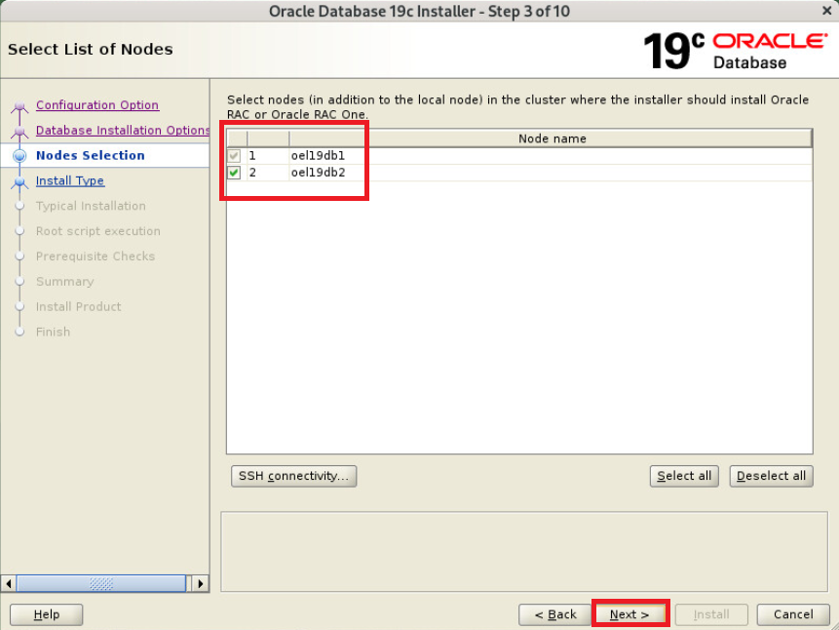Screen dimensions: 839x630
Task: Open the Configuration Option step link
Action: [97, 105]
